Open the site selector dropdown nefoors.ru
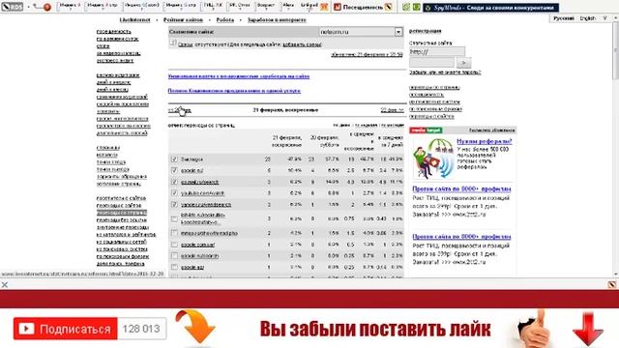 361,32
